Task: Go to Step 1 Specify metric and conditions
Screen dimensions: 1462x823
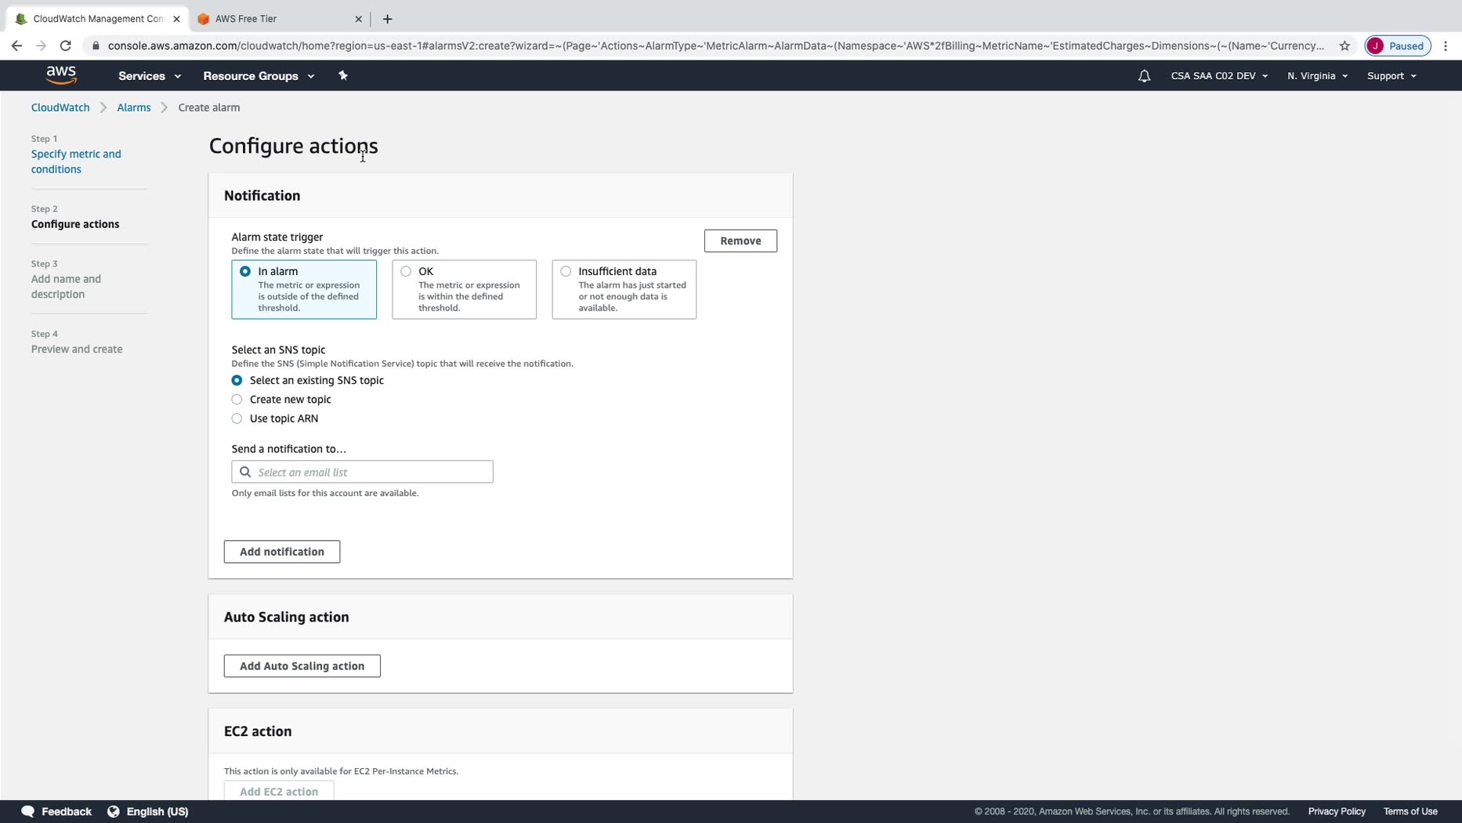Action: point(76,161)
